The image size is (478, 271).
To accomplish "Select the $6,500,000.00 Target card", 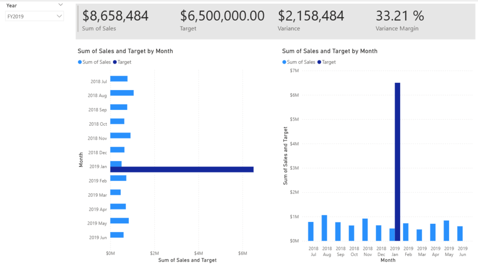I will pyautogui.click(x=222, y=16).
